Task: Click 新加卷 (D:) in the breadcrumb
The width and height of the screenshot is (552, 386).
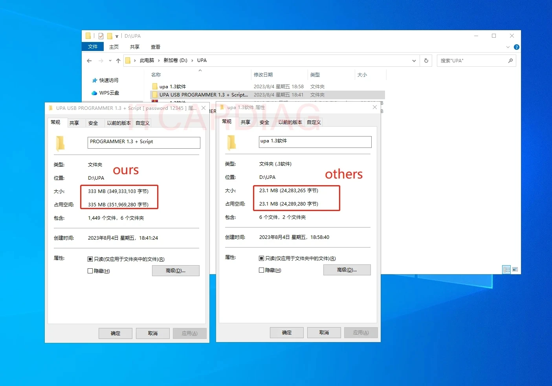Action: (x=175, y=60)
